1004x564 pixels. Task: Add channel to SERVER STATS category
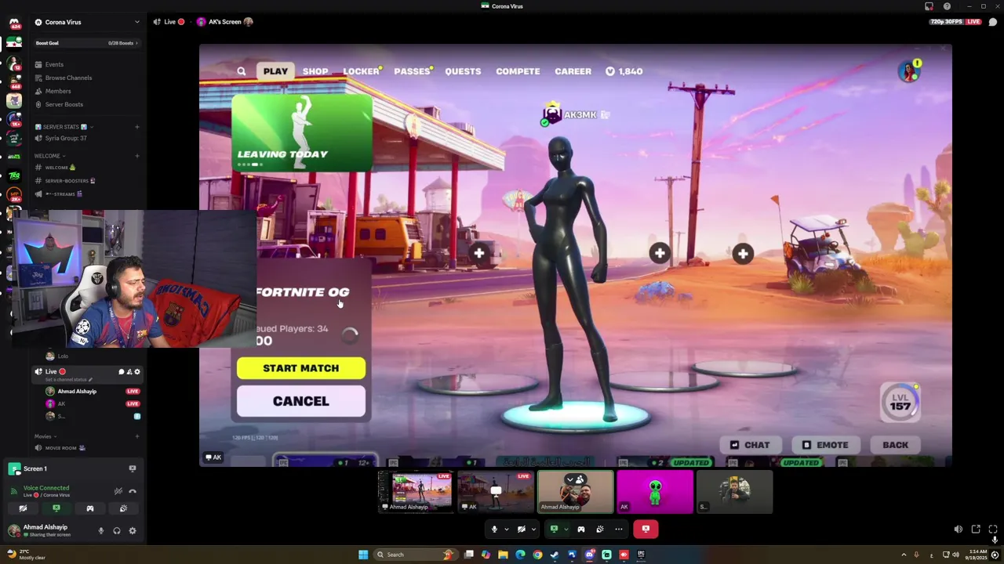pos(136,127)
